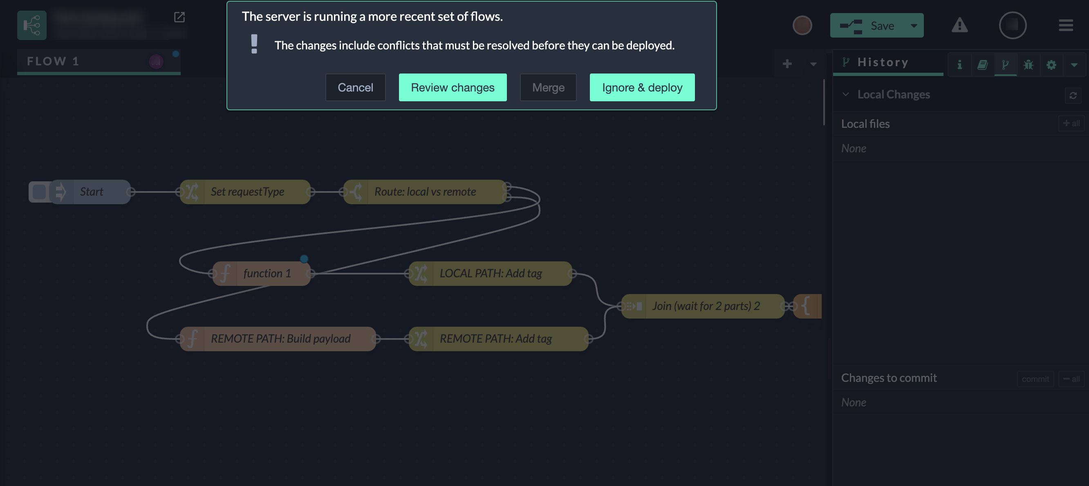The height and width of the screenshot is (486, 1089).
Task: Open the debug bug sidebar icon
Action: [1028, 65]
